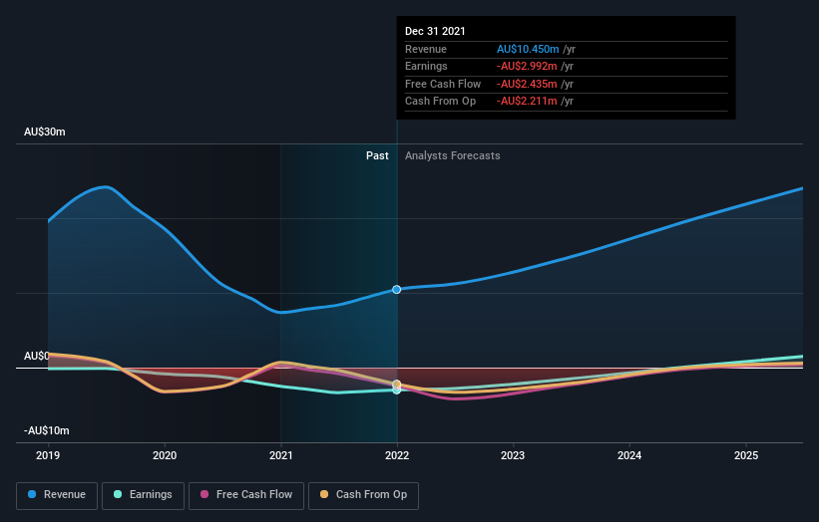Click the Free Cash Flow label in tooltip

443,84
